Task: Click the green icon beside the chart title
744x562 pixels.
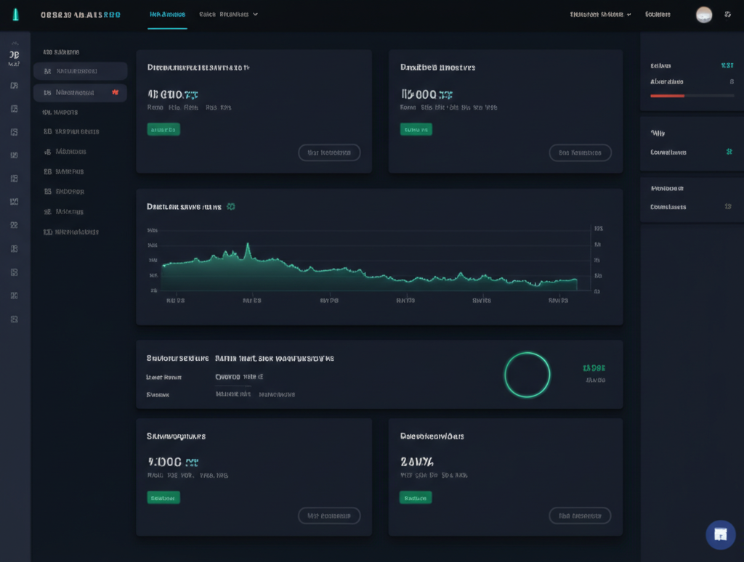Action: [231, 206]
